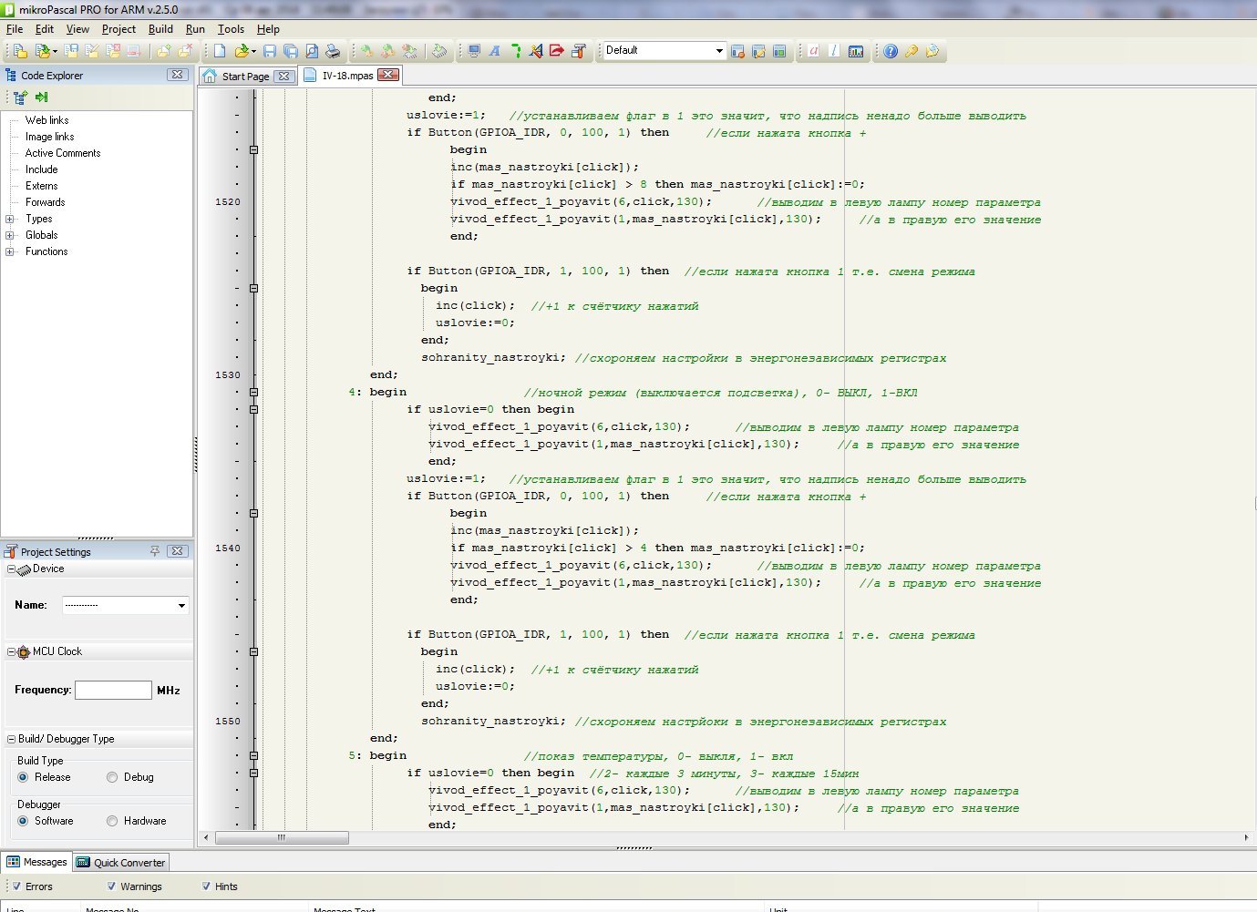Open the device Name dropdown
1257x912 pixels.
181,605
